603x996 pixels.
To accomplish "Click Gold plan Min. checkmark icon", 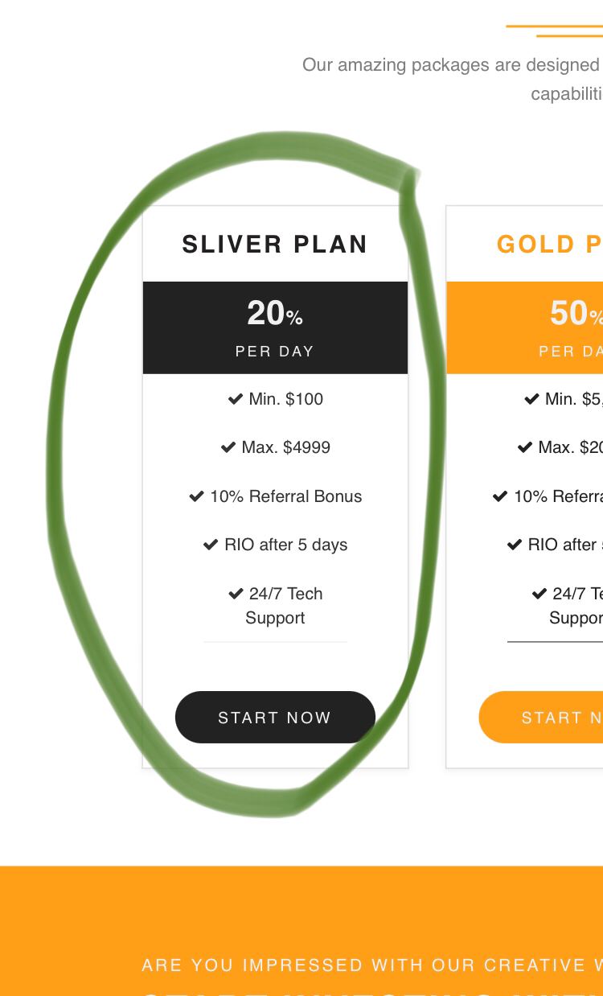I will coord(531,399).
